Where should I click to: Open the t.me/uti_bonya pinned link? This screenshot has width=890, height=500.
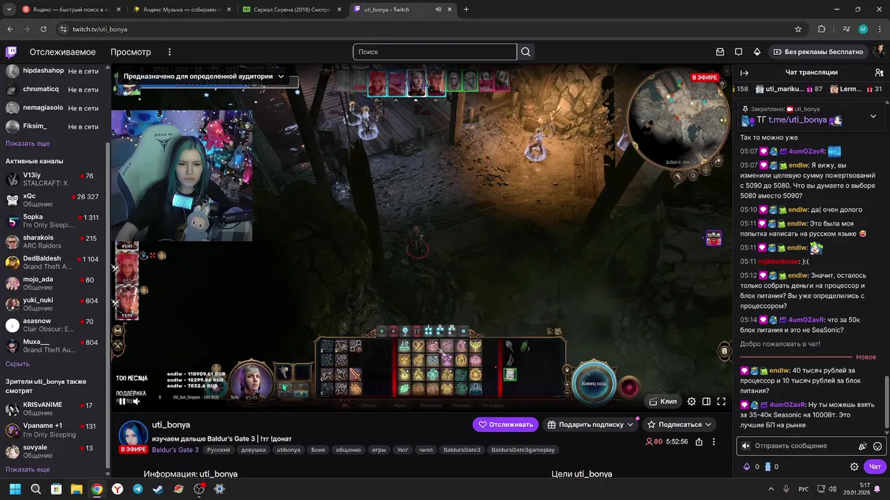[x=798, y=119]
